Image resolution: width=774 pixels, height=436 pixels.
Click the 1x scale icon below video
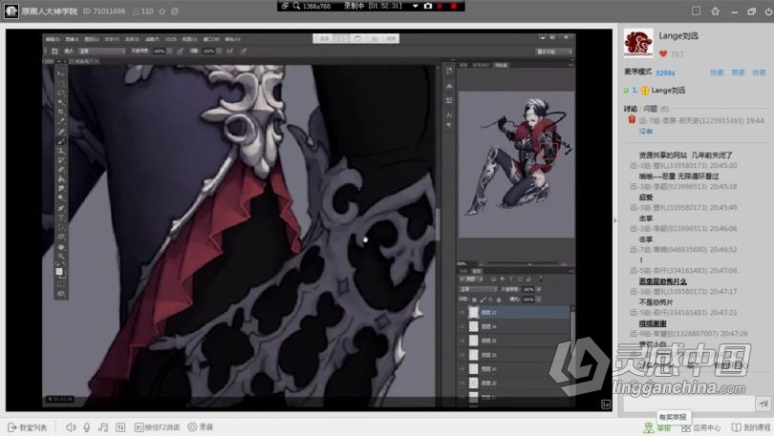click(606, 404)
